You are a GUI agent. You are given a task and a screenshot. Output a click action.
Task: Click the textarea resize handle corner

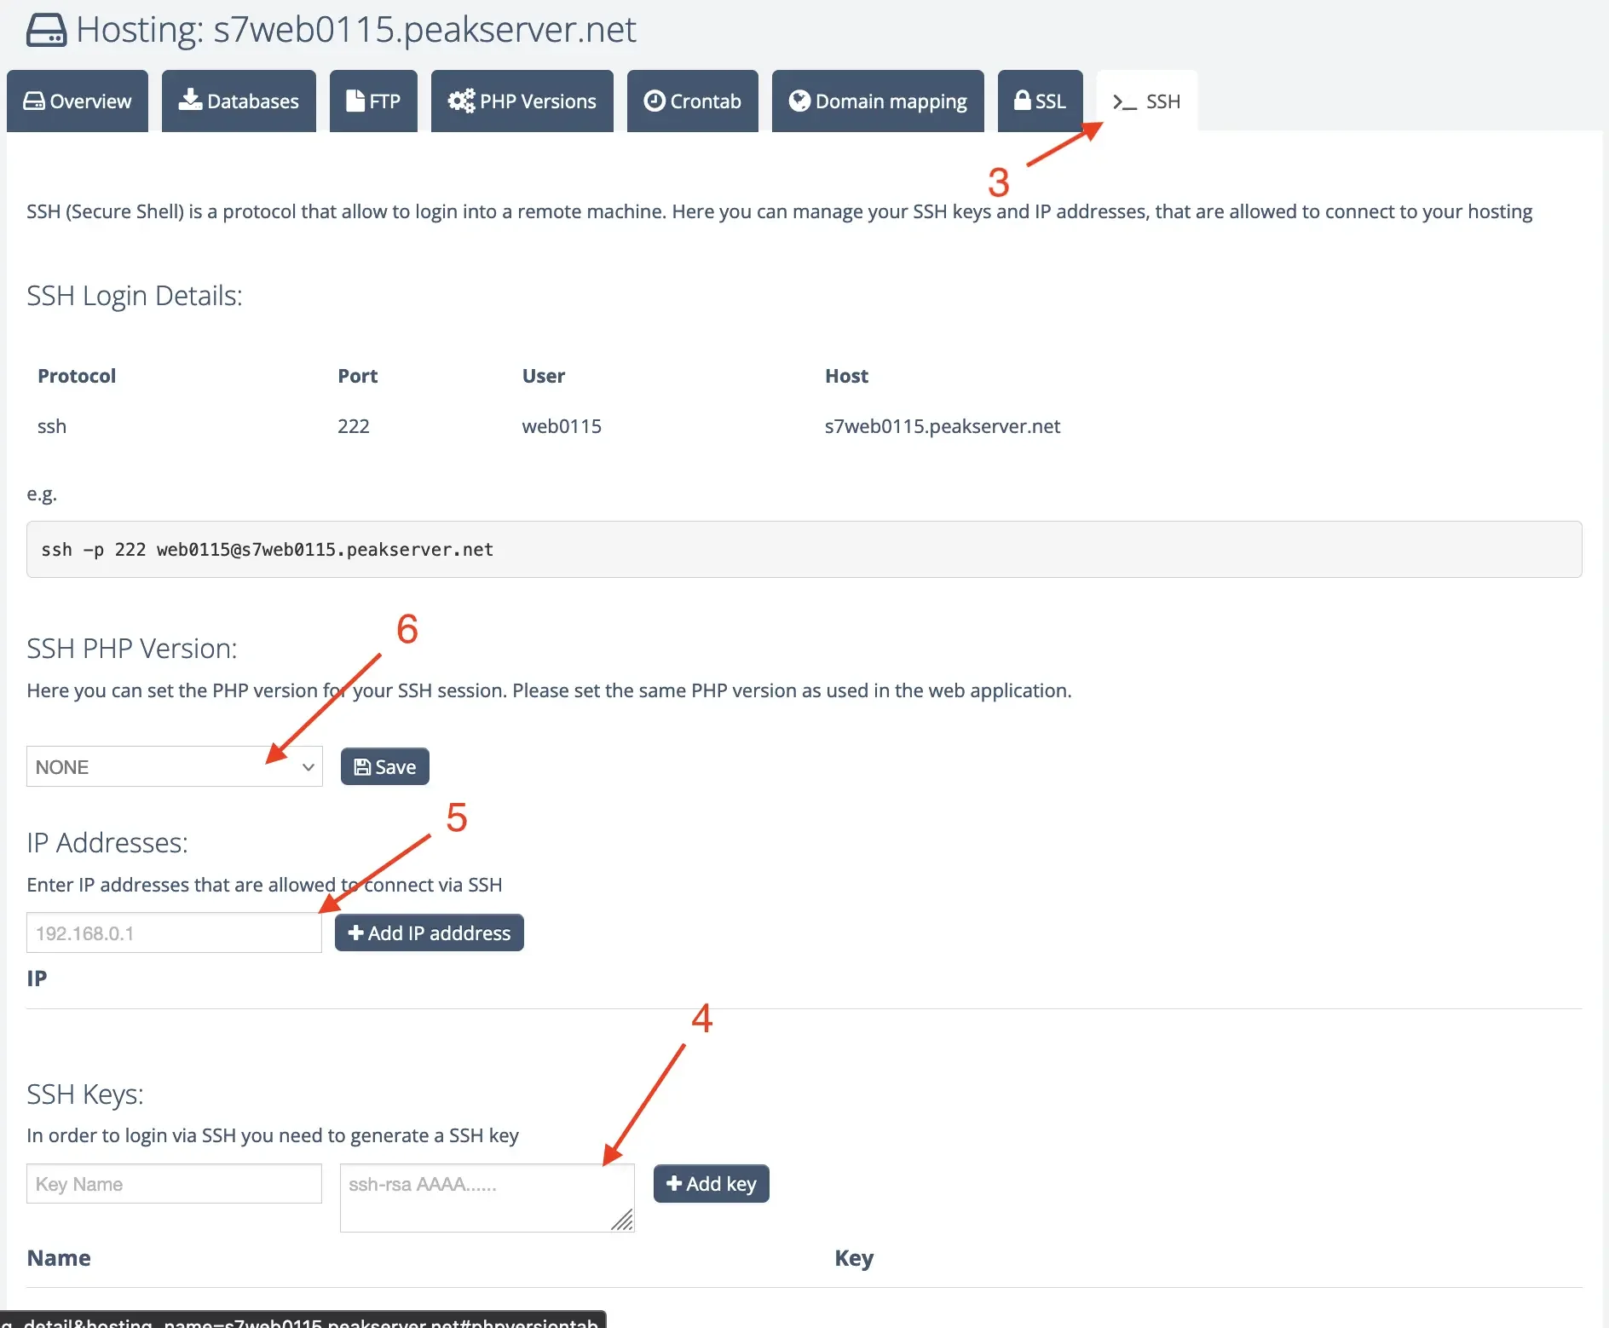click(x=623, y=1221)
